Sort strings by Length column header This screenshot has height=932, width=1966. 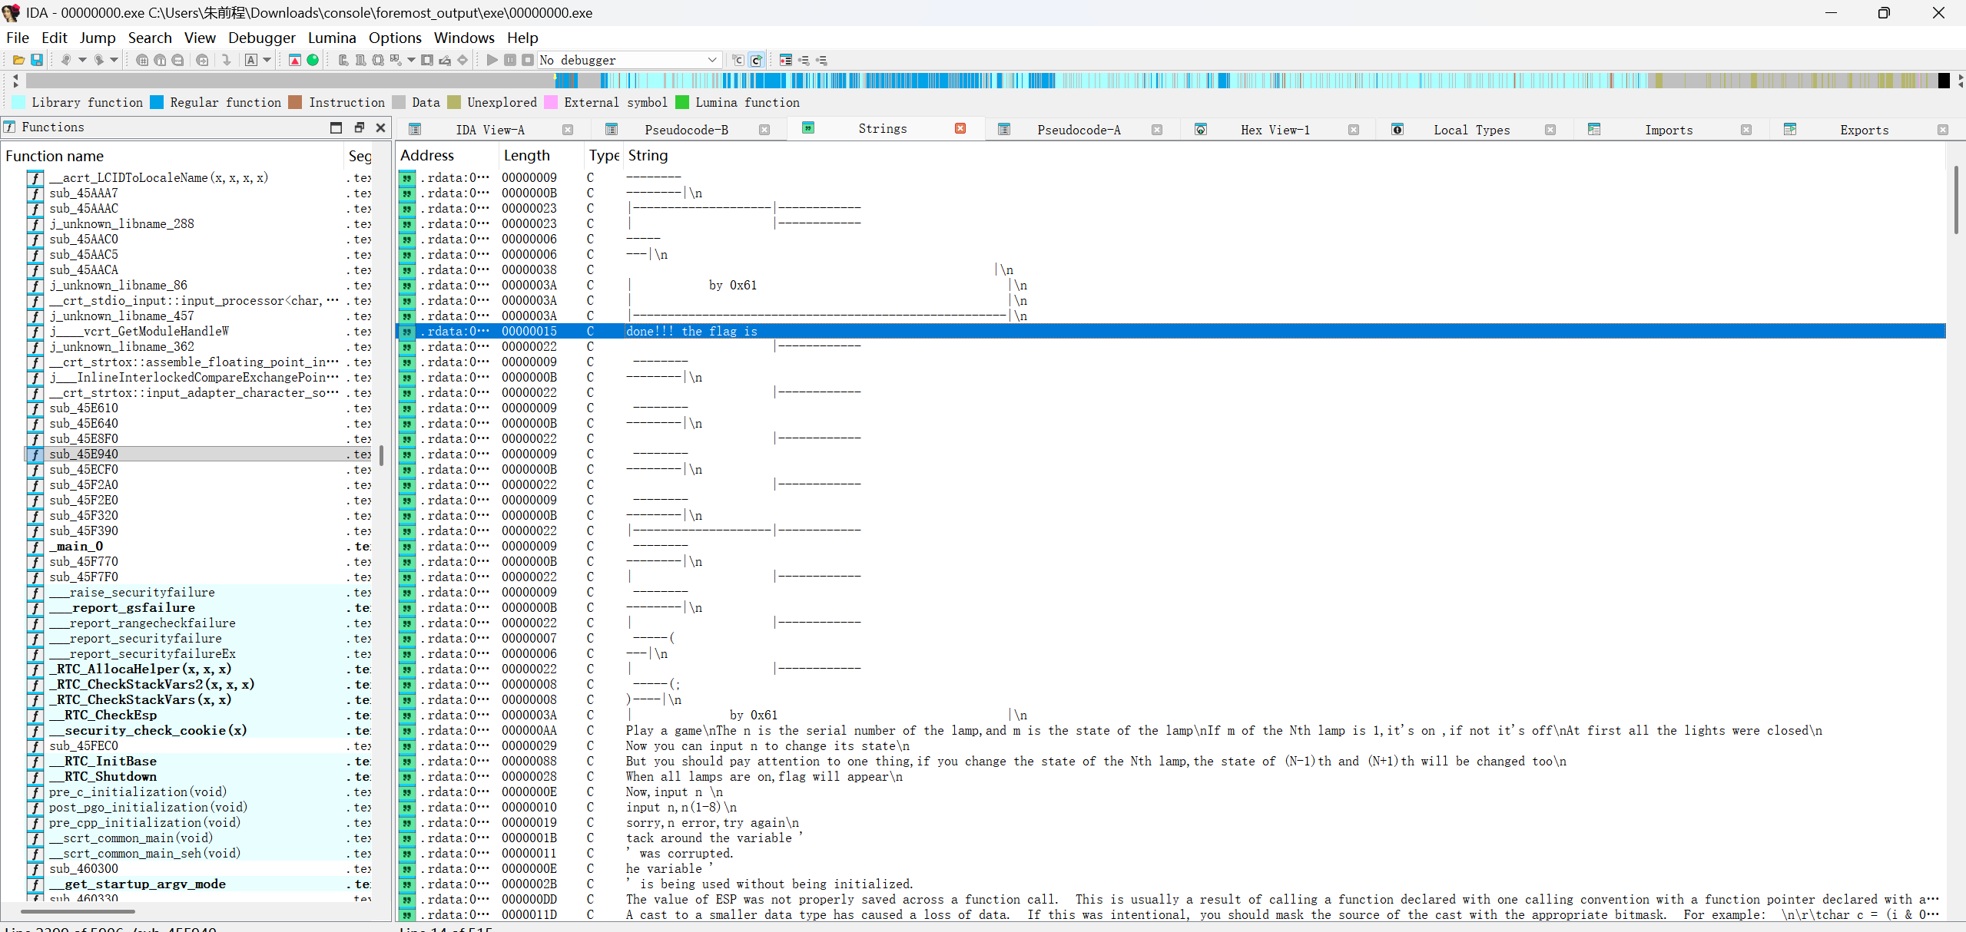pos(527,155)
